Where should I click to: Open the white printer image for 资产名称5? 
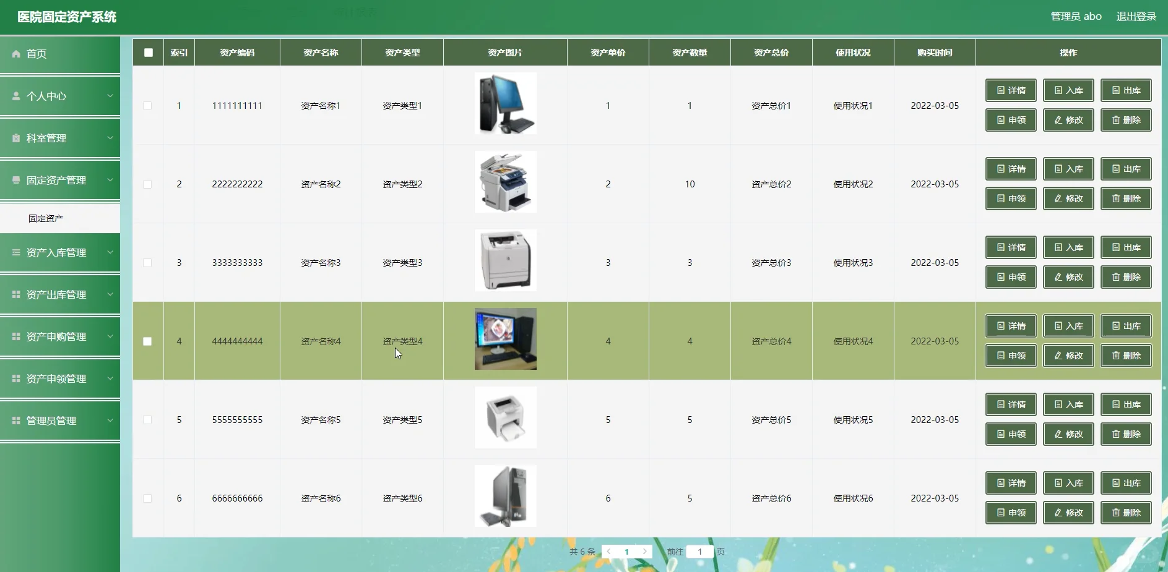pyautogui.click(x=506, y=417)
